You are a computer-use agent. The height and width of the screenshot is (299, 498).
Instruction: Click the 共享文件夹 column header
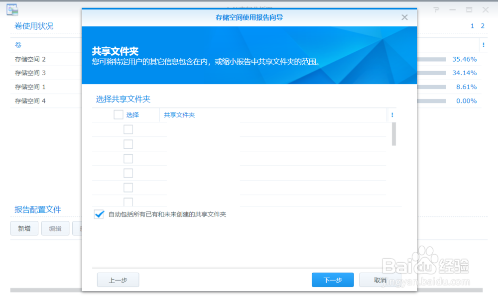click(x=178, y=115)
